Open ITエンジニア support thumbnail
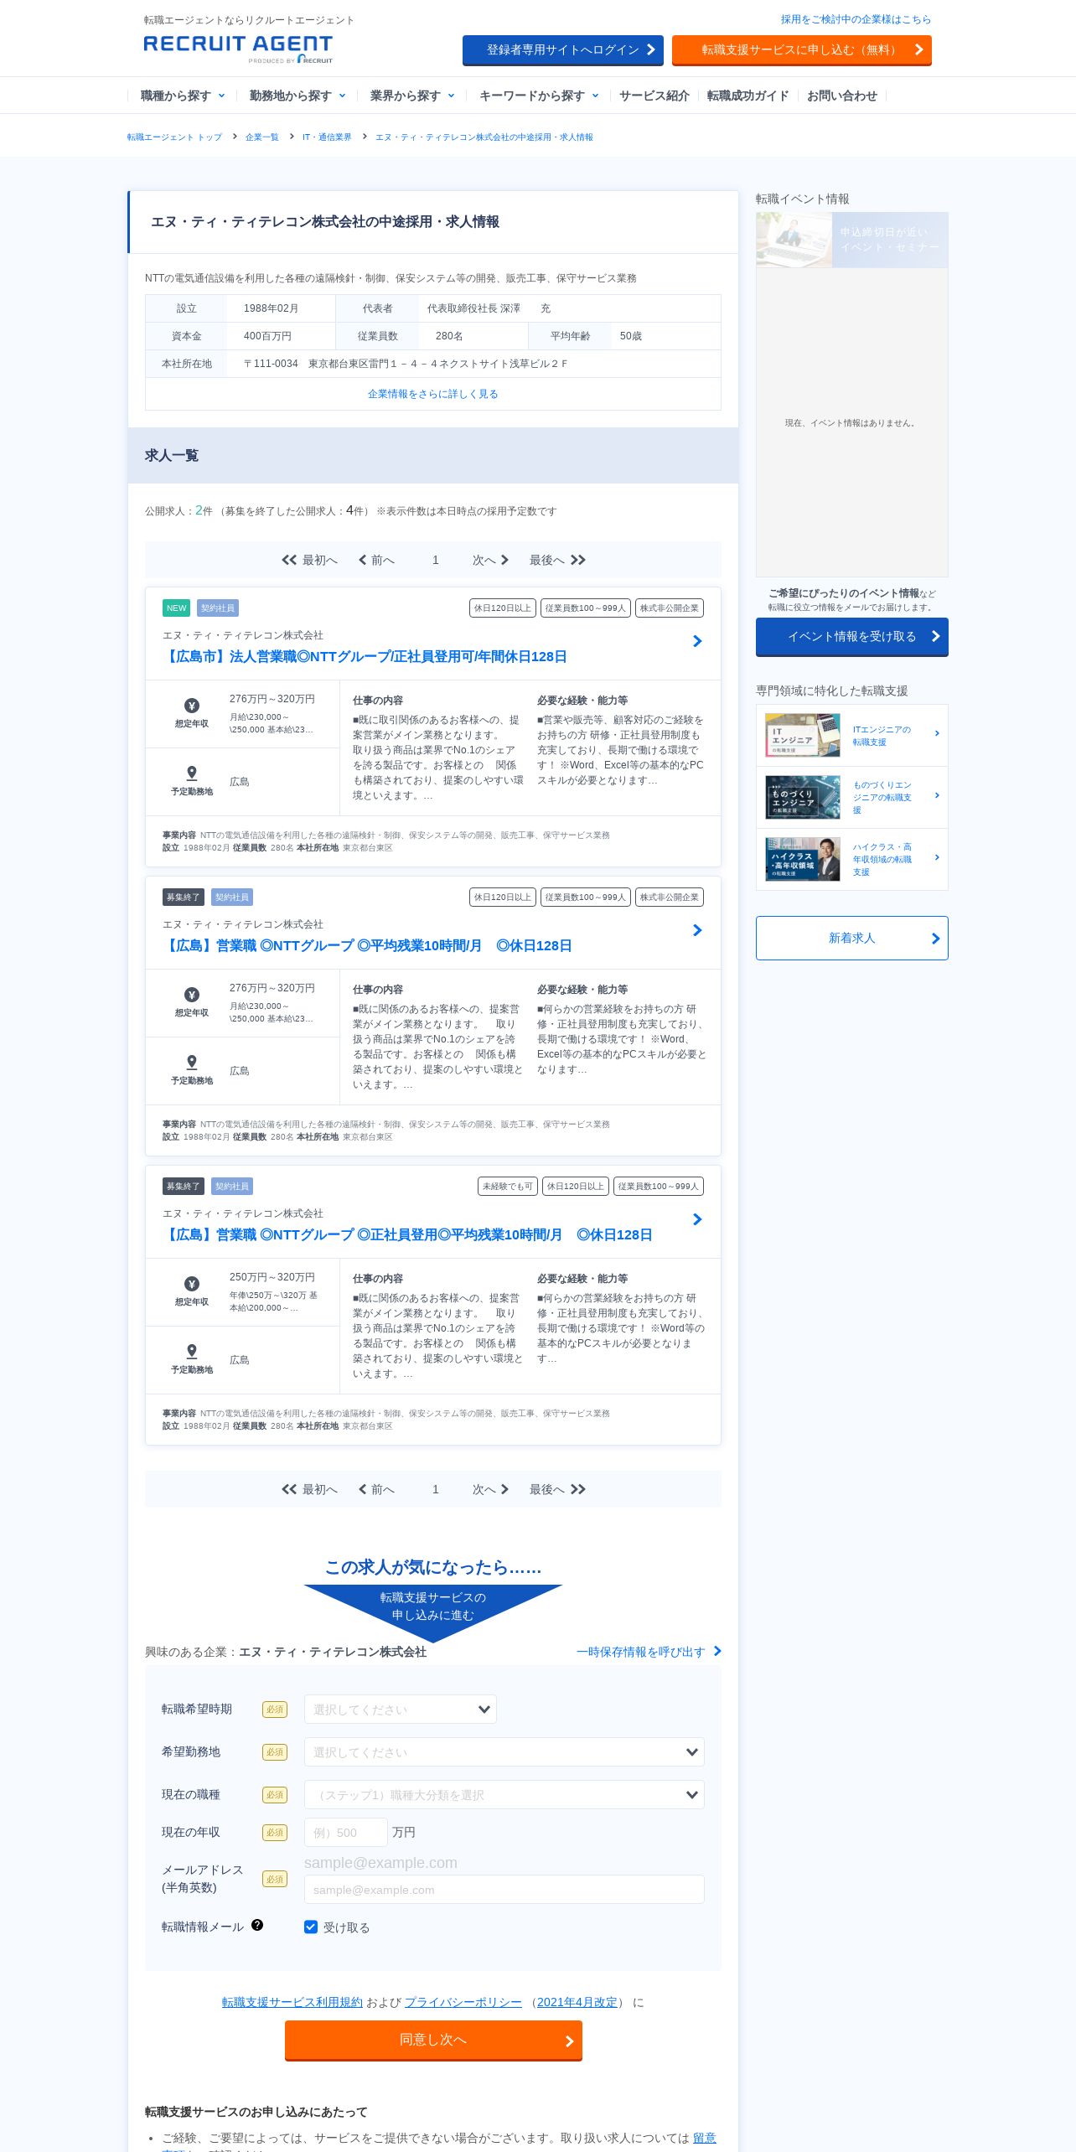 pyautogui.click(x=803, y=735)
